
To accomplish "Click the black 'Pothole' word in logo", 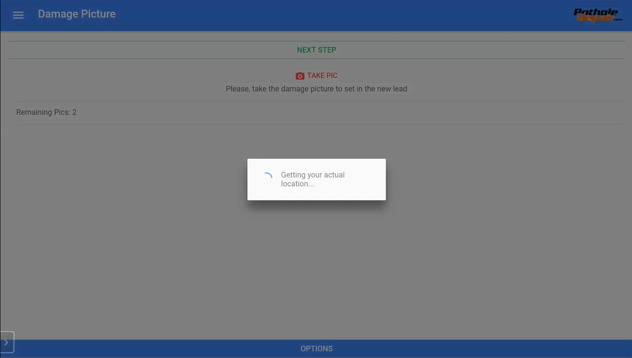I will [596, 12].
